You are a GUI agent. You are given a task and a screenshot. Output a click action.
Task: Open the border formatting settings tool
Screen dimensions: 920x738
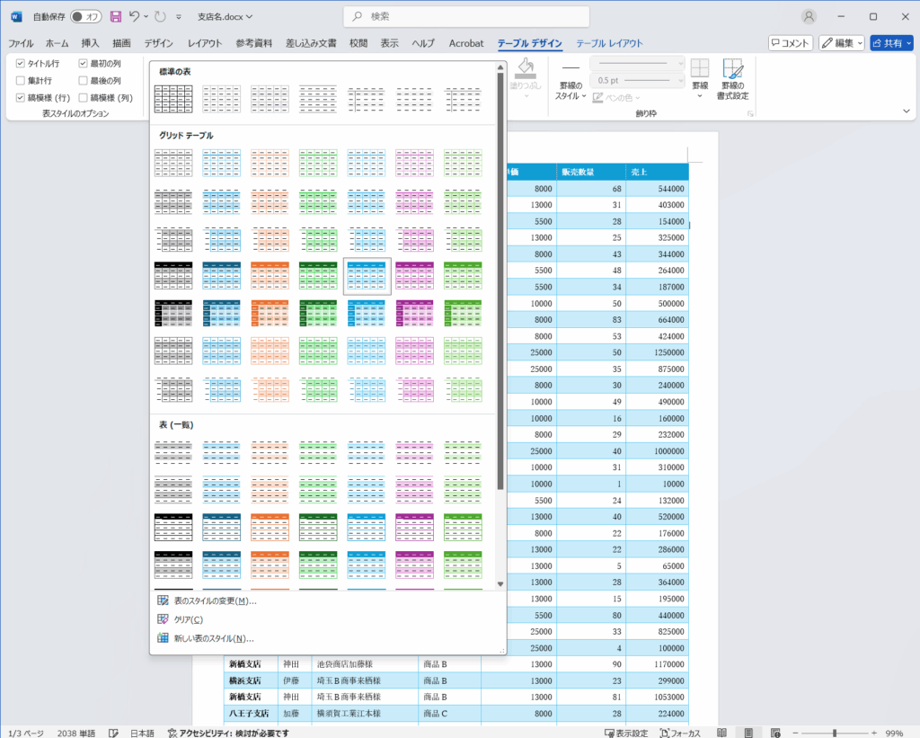734,79
